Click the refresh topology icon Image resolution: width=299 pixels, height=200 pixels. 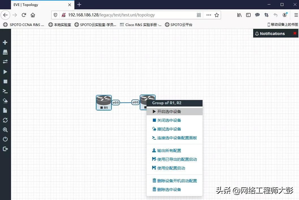click(x=5, y=120)
